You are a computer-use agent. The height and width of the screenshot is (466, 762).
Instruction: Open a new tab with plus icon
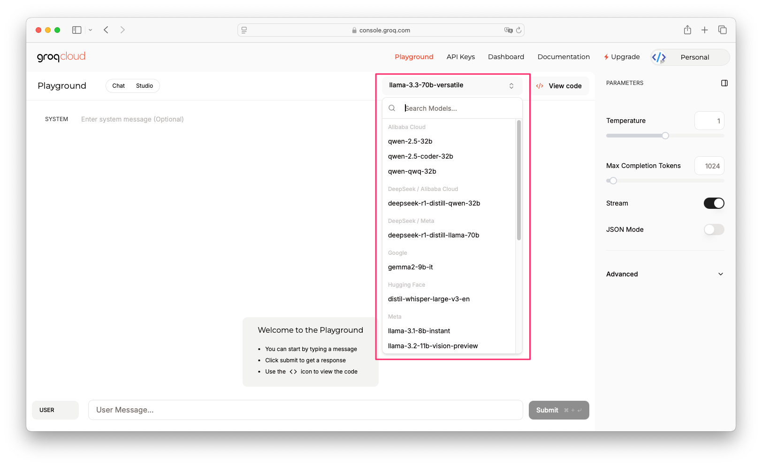click(705, 30)
